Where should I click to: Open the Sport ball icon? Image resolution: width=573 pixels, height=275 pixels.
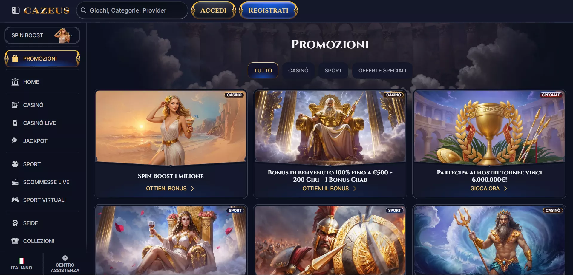tap(15, 164)
